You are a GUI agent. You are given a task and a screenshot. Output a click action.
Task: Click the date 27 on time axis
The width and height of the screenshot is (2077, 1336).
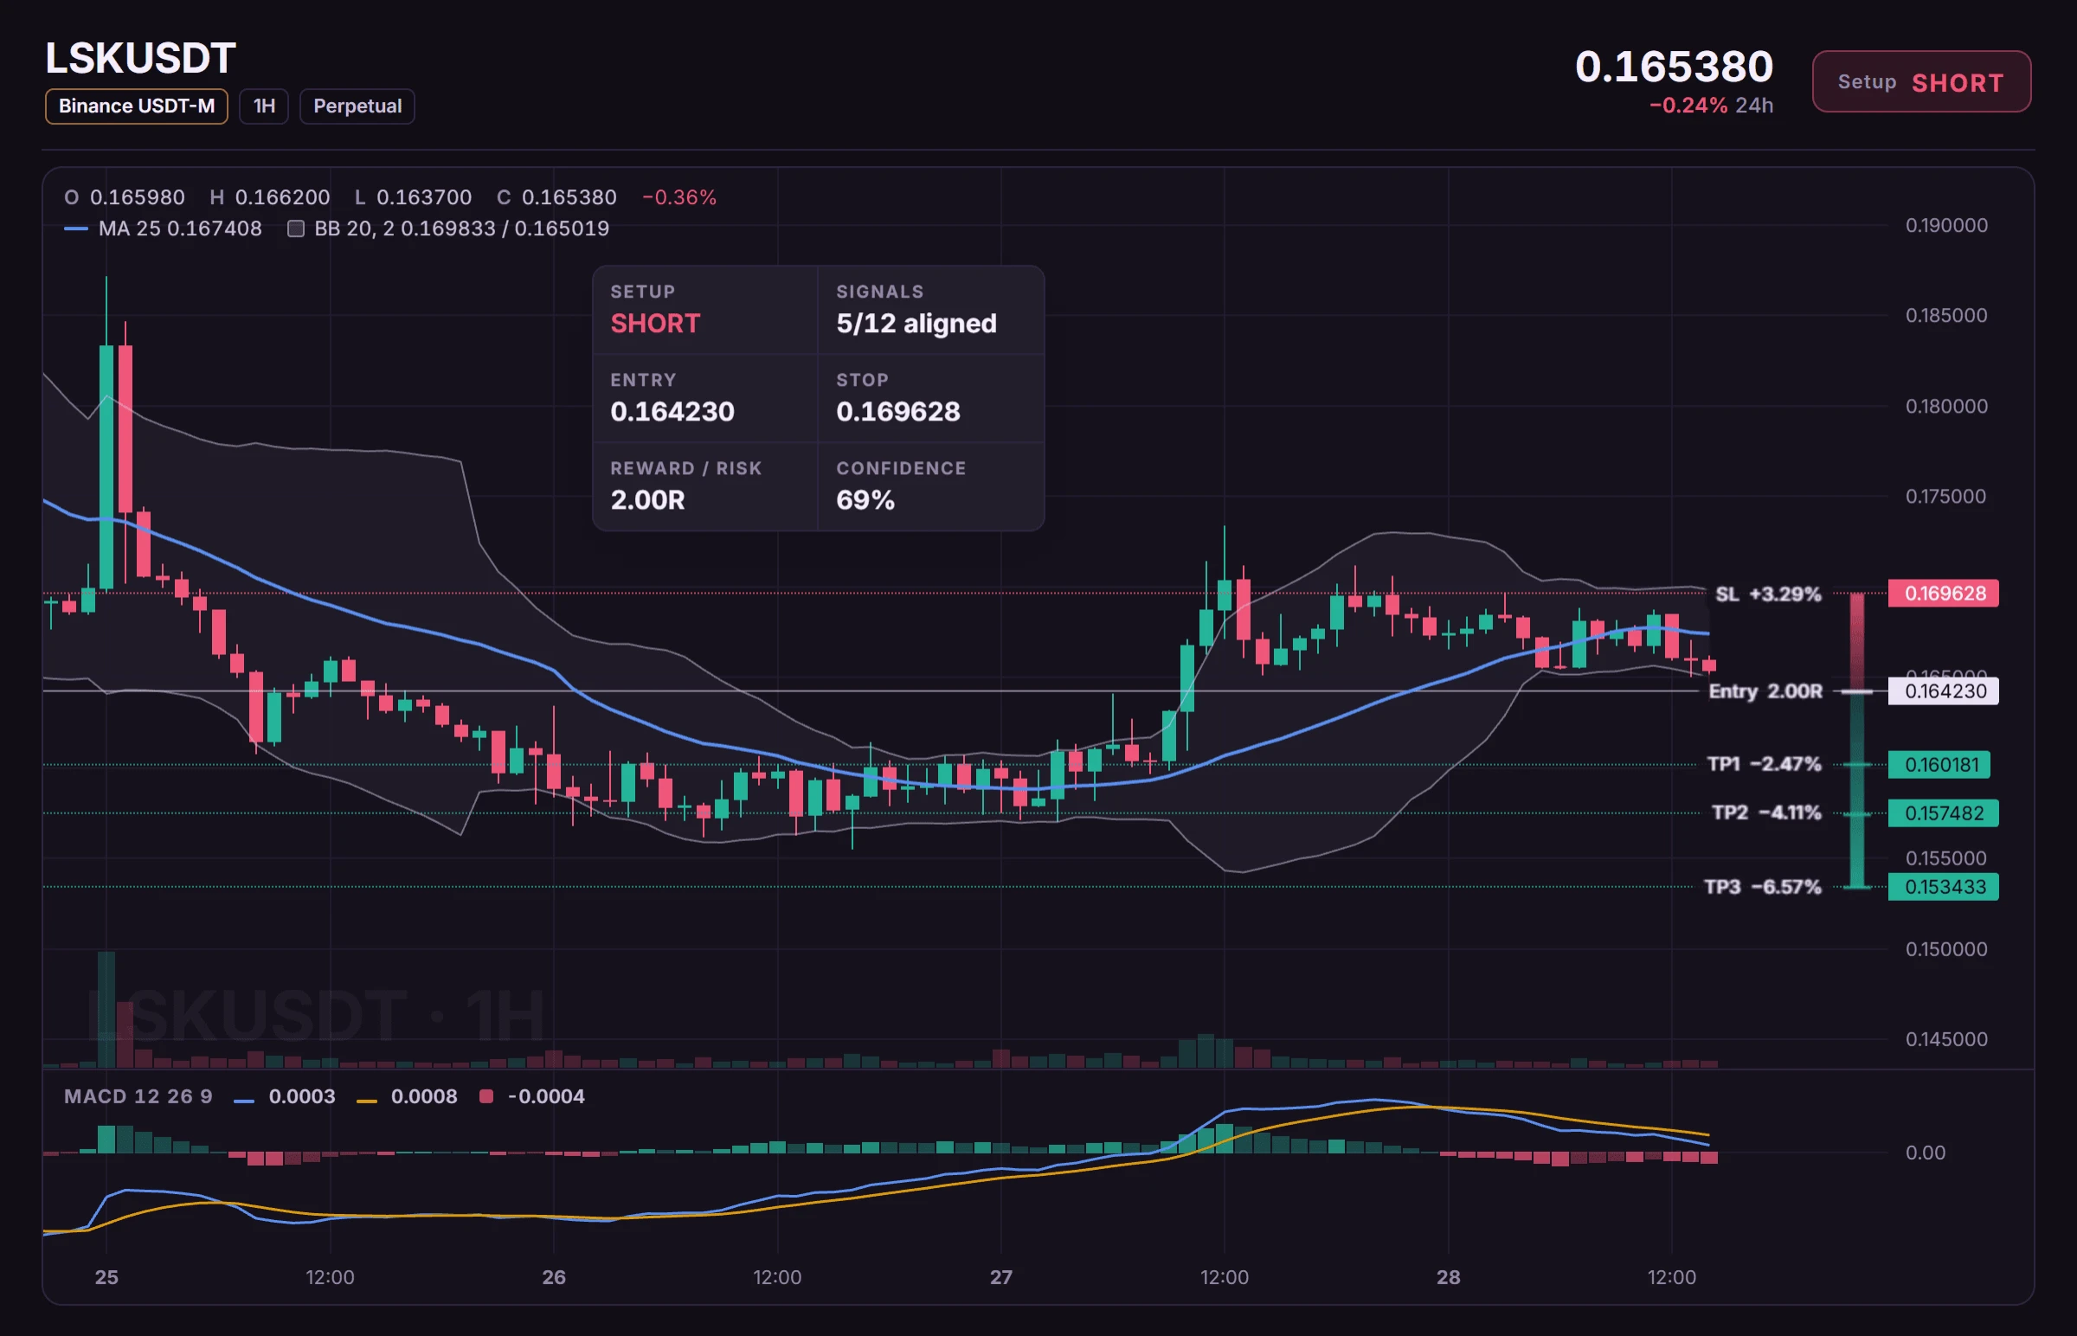1001,1277
